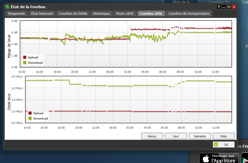
Task: Click the Google Play badge icon
Action: coord(245,158)
